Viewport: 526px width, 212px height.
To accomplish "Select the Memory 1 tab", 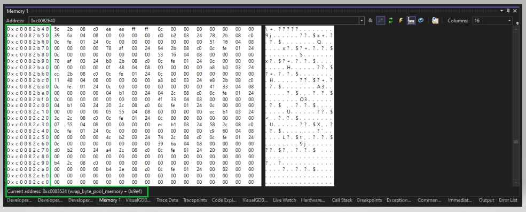I will click(109, 200).
